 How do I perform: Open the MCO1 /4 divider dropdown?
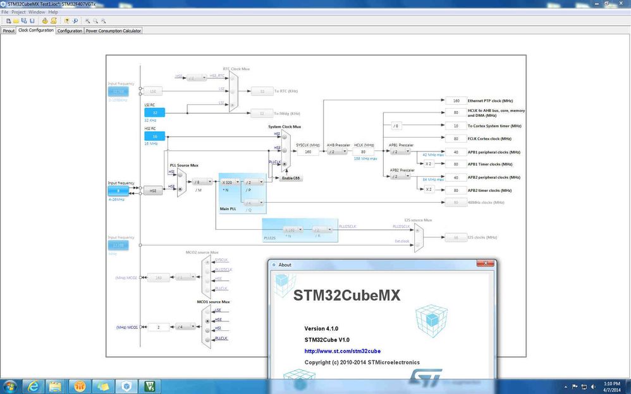tap(185, 327)
